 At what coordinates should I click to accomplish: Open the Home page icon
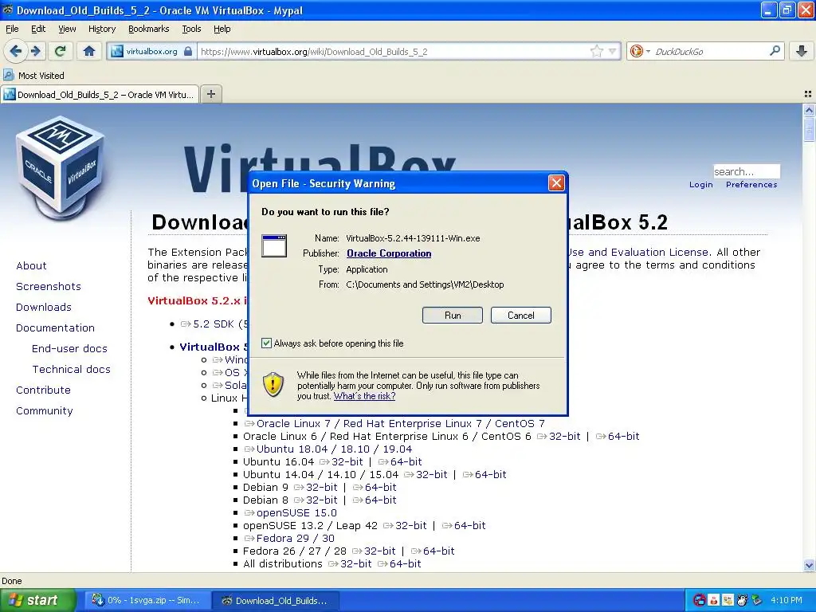[89, 51]
